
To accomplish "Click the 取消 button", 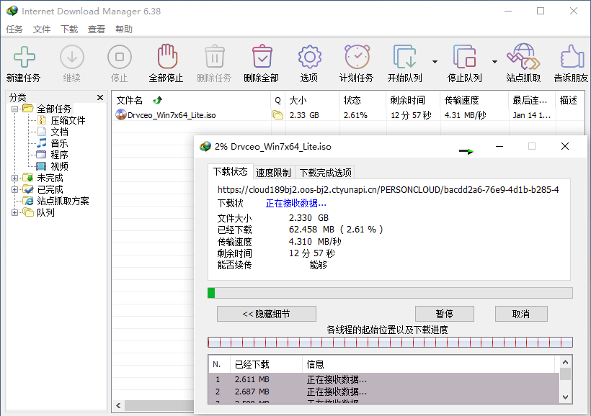I will point(521,314).
